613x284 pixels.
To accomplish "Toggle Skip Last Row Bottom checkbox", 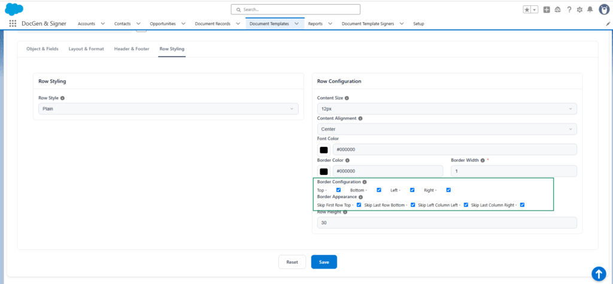I will pos(413,205).
